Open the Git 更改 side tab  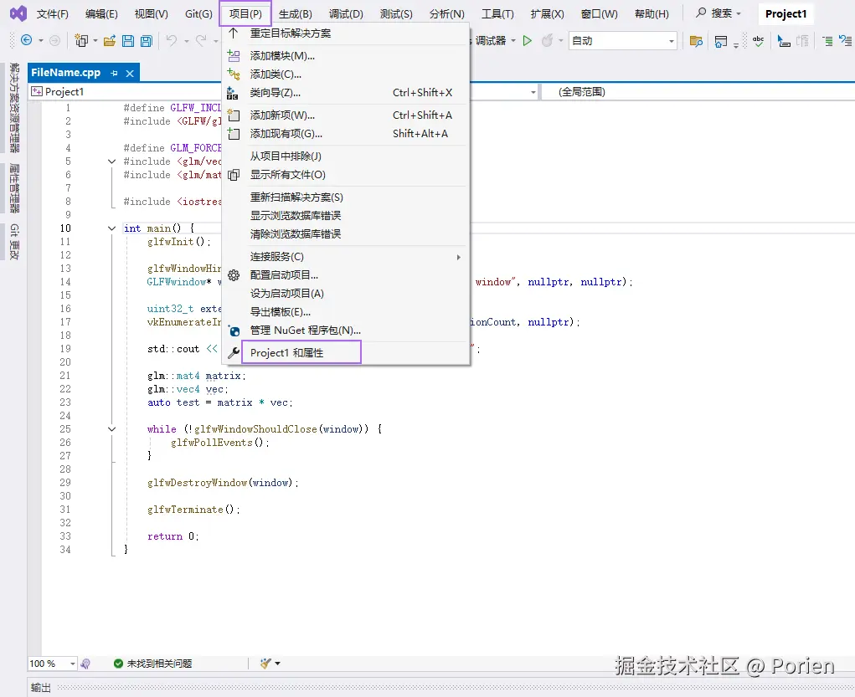14,241
